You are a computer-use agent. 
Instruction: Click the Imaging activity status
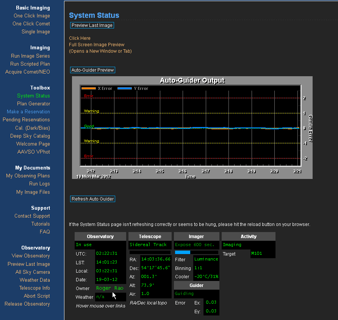[x=232, y=245]
